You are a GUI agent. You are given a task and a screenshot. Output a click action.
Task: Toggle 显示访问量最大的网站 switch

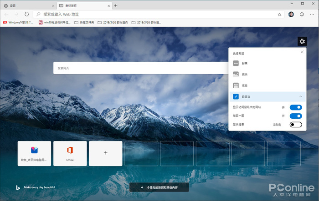(296, 107)
